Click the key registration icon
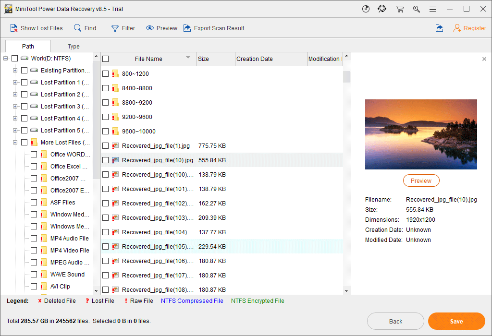 pos(417,9)
